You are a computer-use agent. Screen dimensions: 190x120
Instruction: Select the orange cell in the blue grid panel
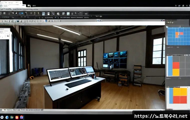click(x=177, y=33)
